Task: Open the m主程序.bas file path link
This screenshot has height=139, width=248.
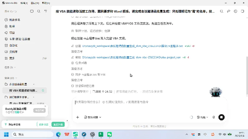Action: (133, 46)
